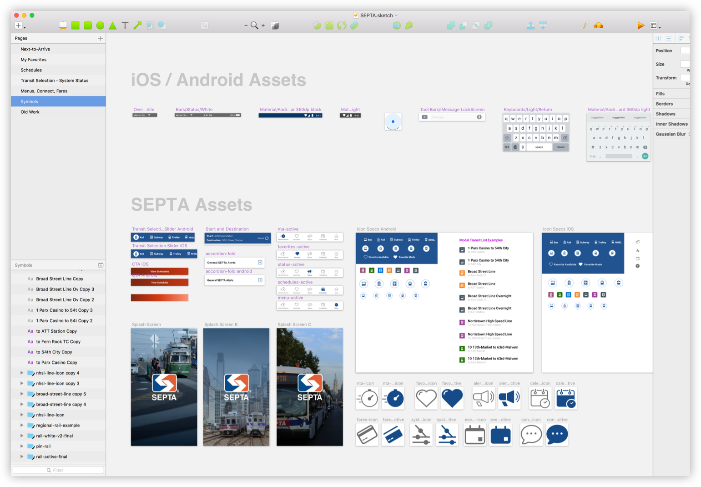Collapse the Symbols layer list panel
Screen dimensions: 701x487
click(101, 265)
